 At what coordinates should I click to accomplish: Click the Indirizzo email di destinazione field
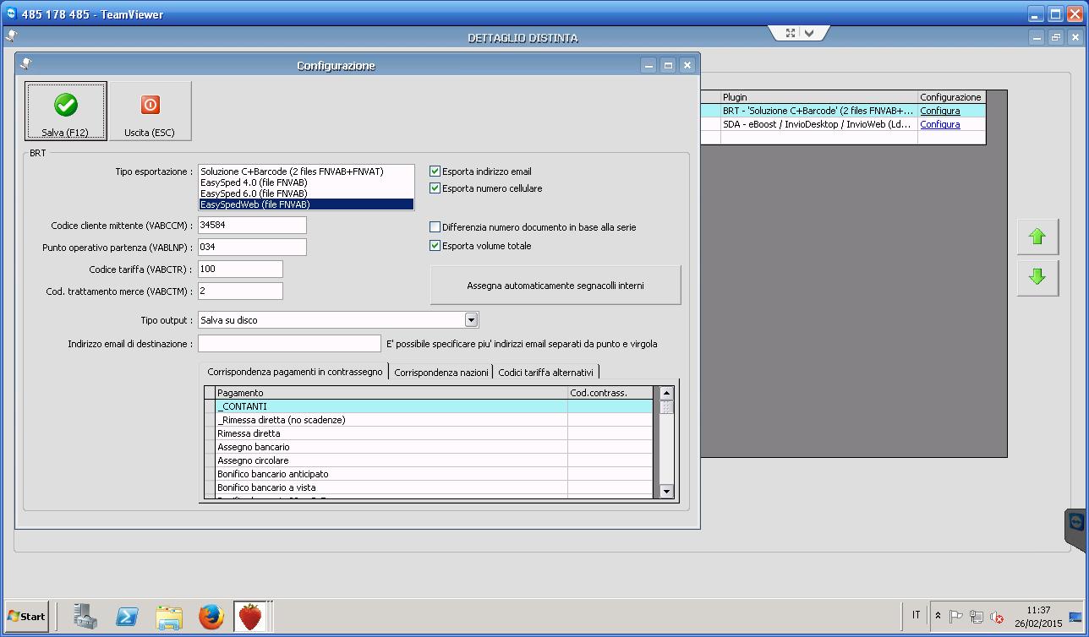click(289, 344)
